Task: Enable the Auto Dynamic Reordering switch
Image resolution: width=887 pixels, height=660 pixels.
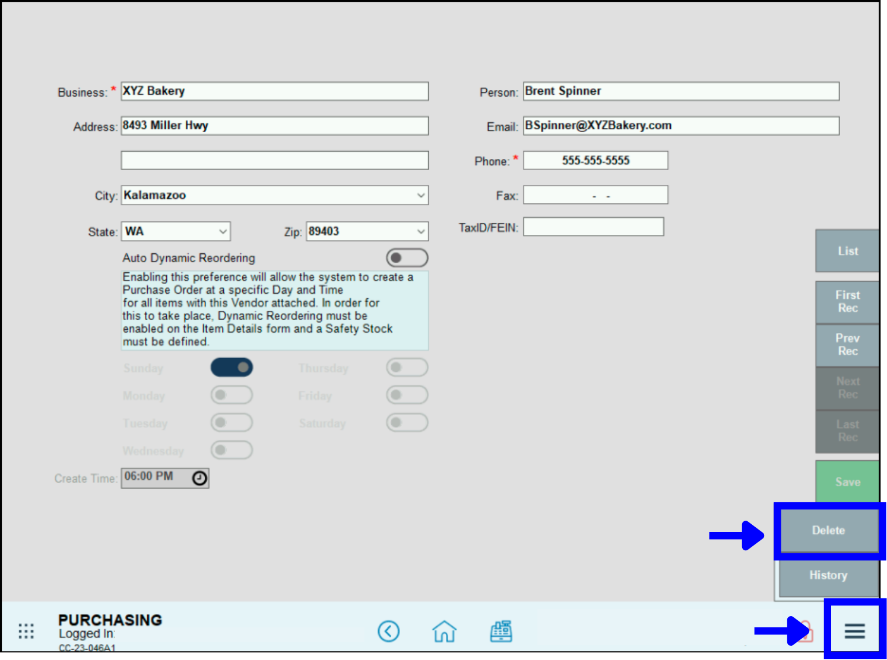Action: coord(407,258)
